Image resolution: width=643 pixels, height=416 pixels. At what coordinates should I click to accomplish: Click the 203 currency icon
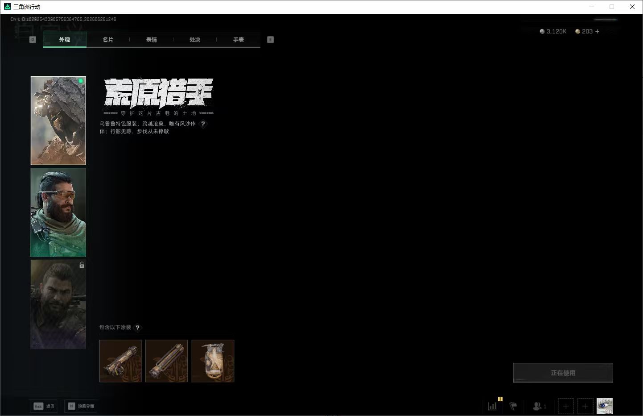[x=577, y=31]
